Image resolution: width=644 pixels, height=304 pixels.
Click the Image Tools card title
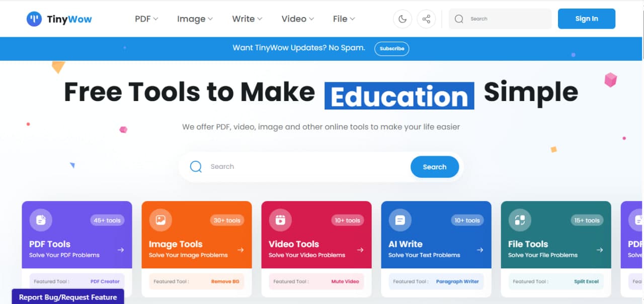176,244
